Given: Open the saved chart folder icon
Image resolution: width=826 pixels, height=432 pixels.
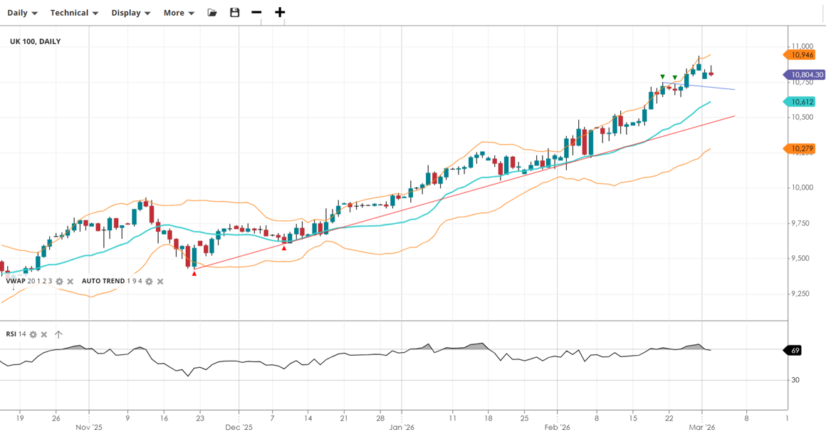Looking at the screenshot, I should [x=212, y=13].
